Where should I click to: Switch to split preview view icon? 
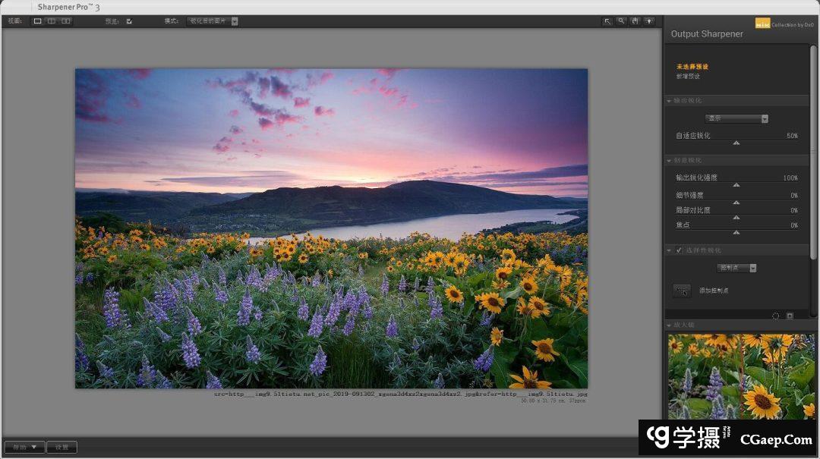pos(52,21)
